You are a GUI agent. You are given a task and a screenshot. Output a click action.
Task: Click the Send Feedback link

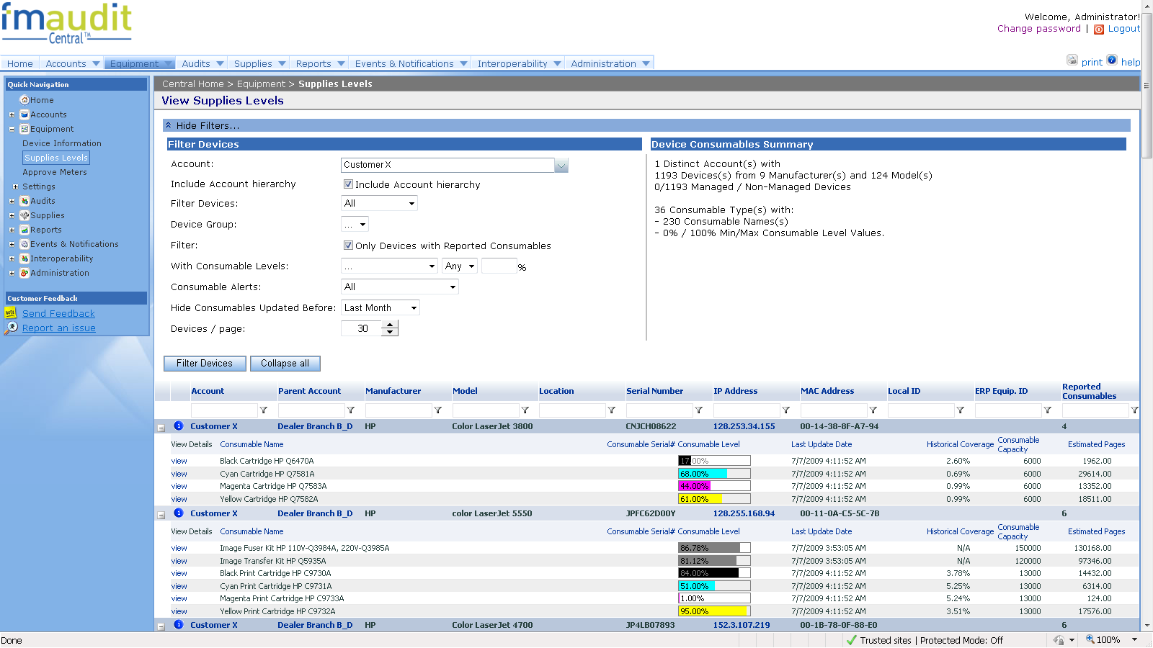coord(58,313)
